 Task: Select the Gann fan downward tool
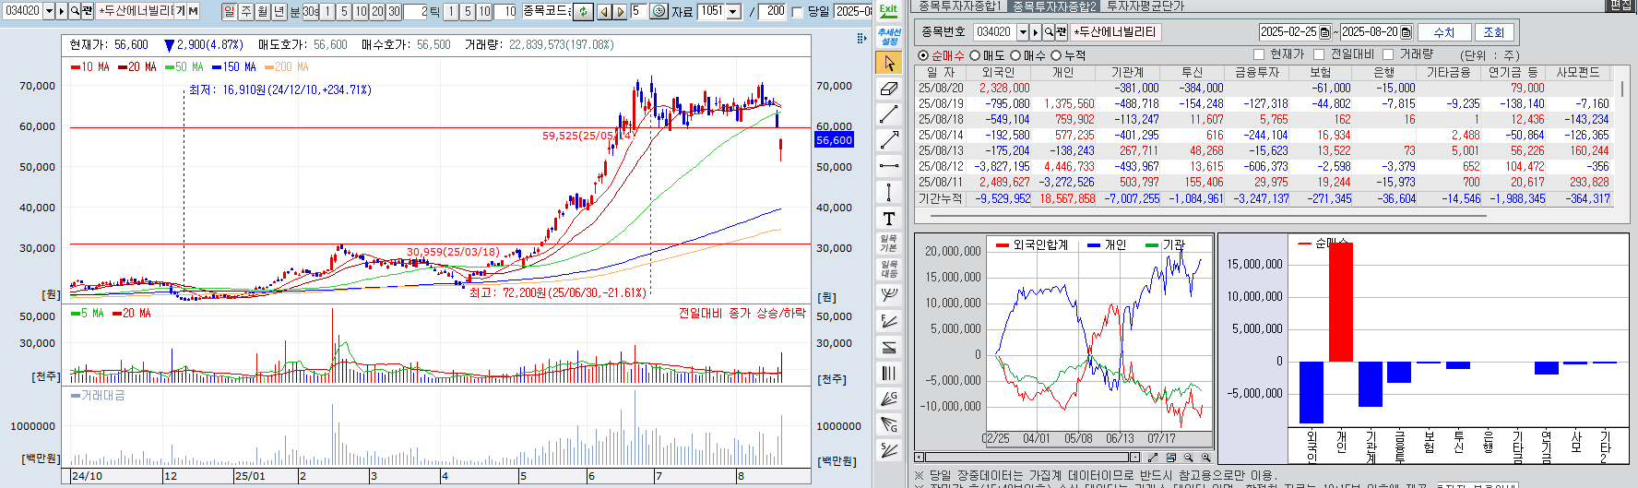[x=888, y=424]
